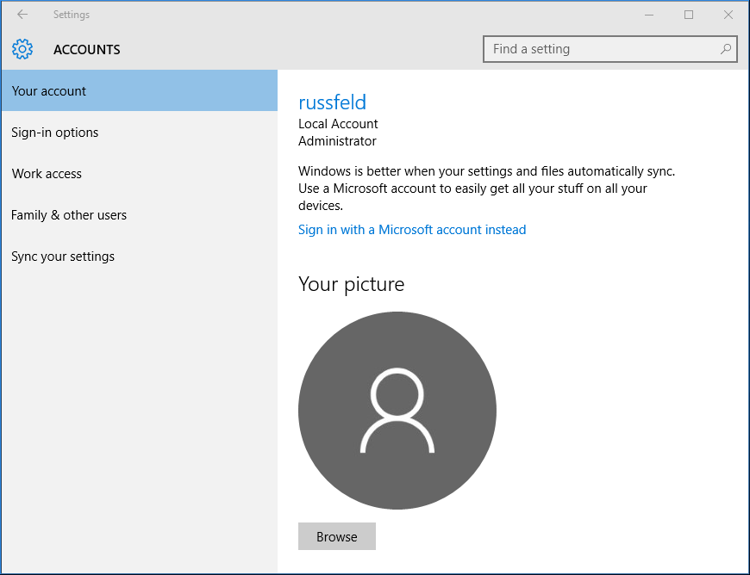Maximize the Settings window
The image size is (750, 575).
point(689,15)
